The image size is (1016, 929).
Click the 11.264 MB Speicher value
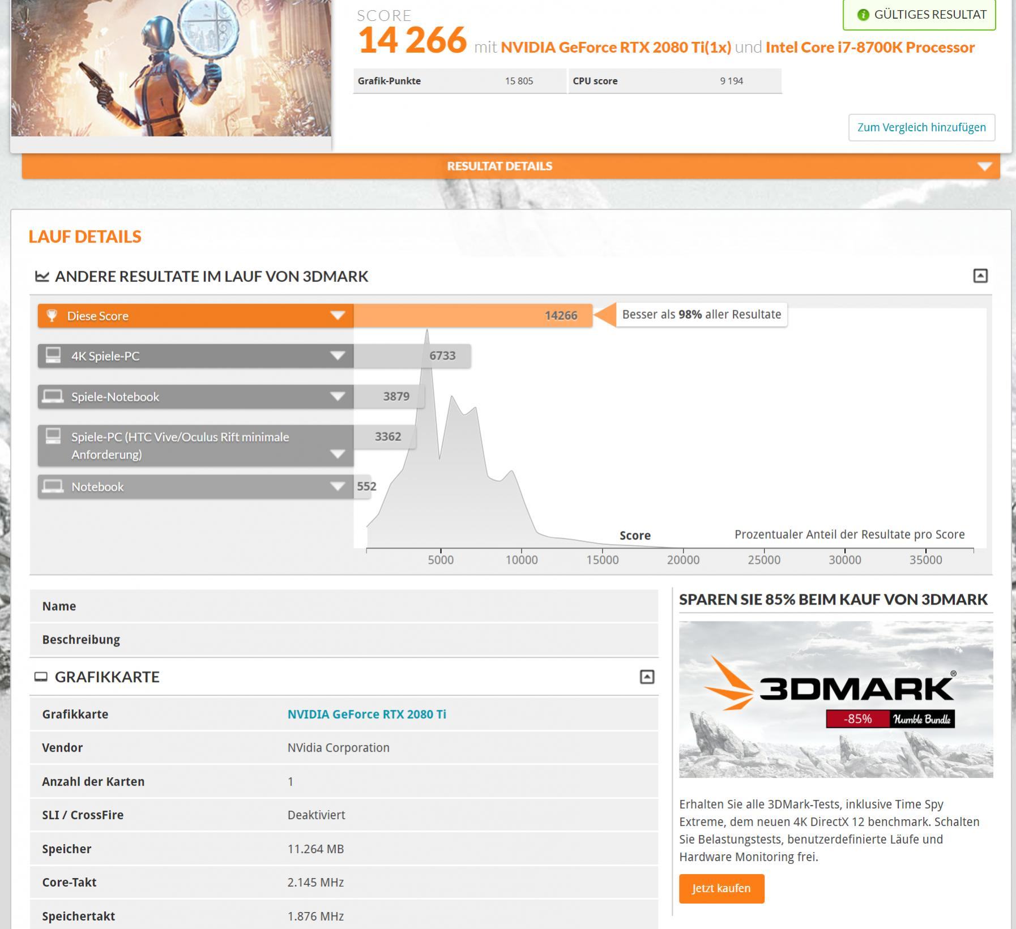[315, 849]
